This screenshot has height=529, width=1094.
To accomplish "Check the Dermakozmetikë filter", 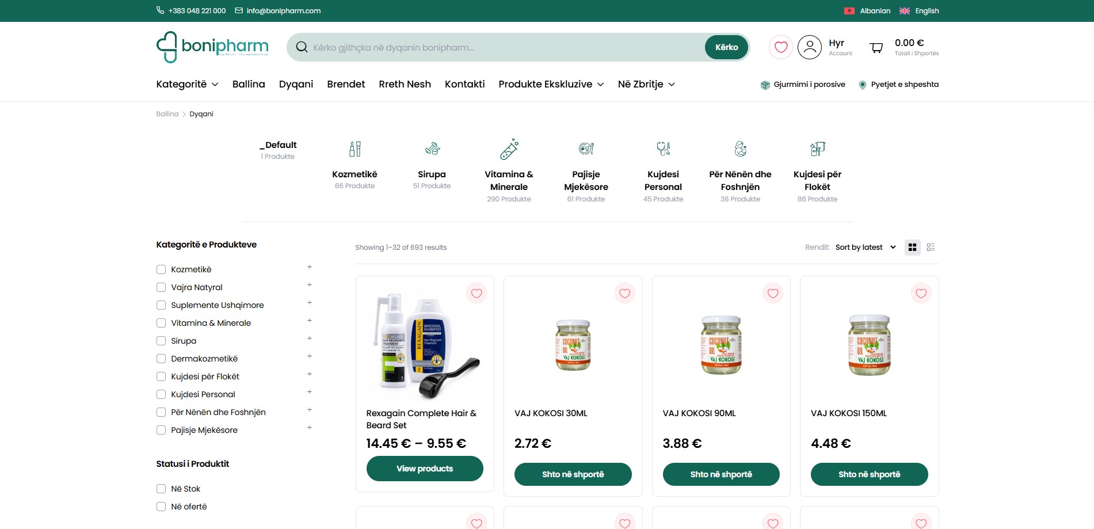I will point(161,359).
